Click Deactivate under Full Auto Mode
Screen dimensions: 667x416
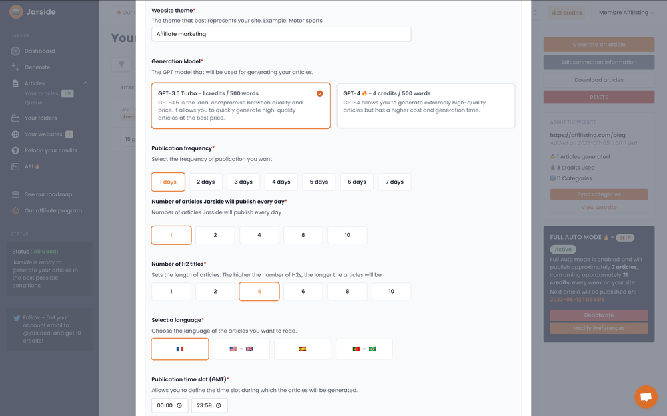point(598,314)
